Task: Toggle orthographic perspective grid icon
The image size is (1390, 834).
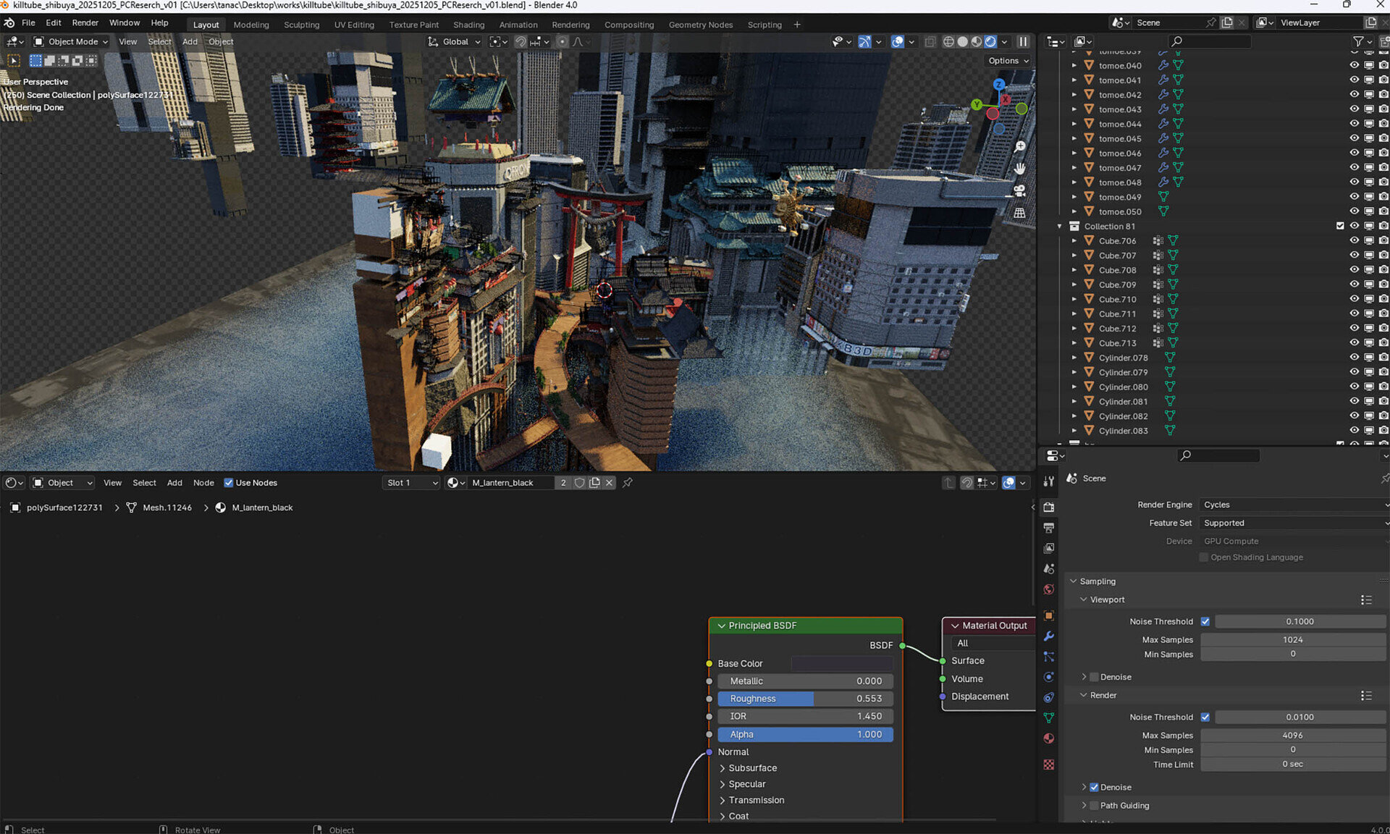Action: [1019, 213]
